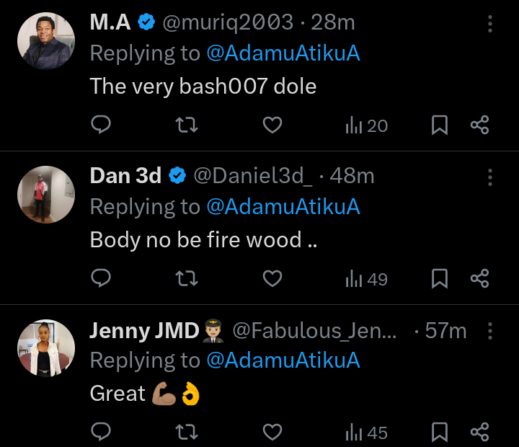Viewport: 519px width, 447px height.
Task: Open M.A's profile picture
Action: tap(46, 42)
